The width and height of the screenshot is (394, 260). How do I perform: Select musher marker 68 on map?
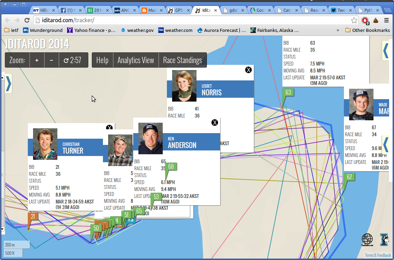point(171,166)
